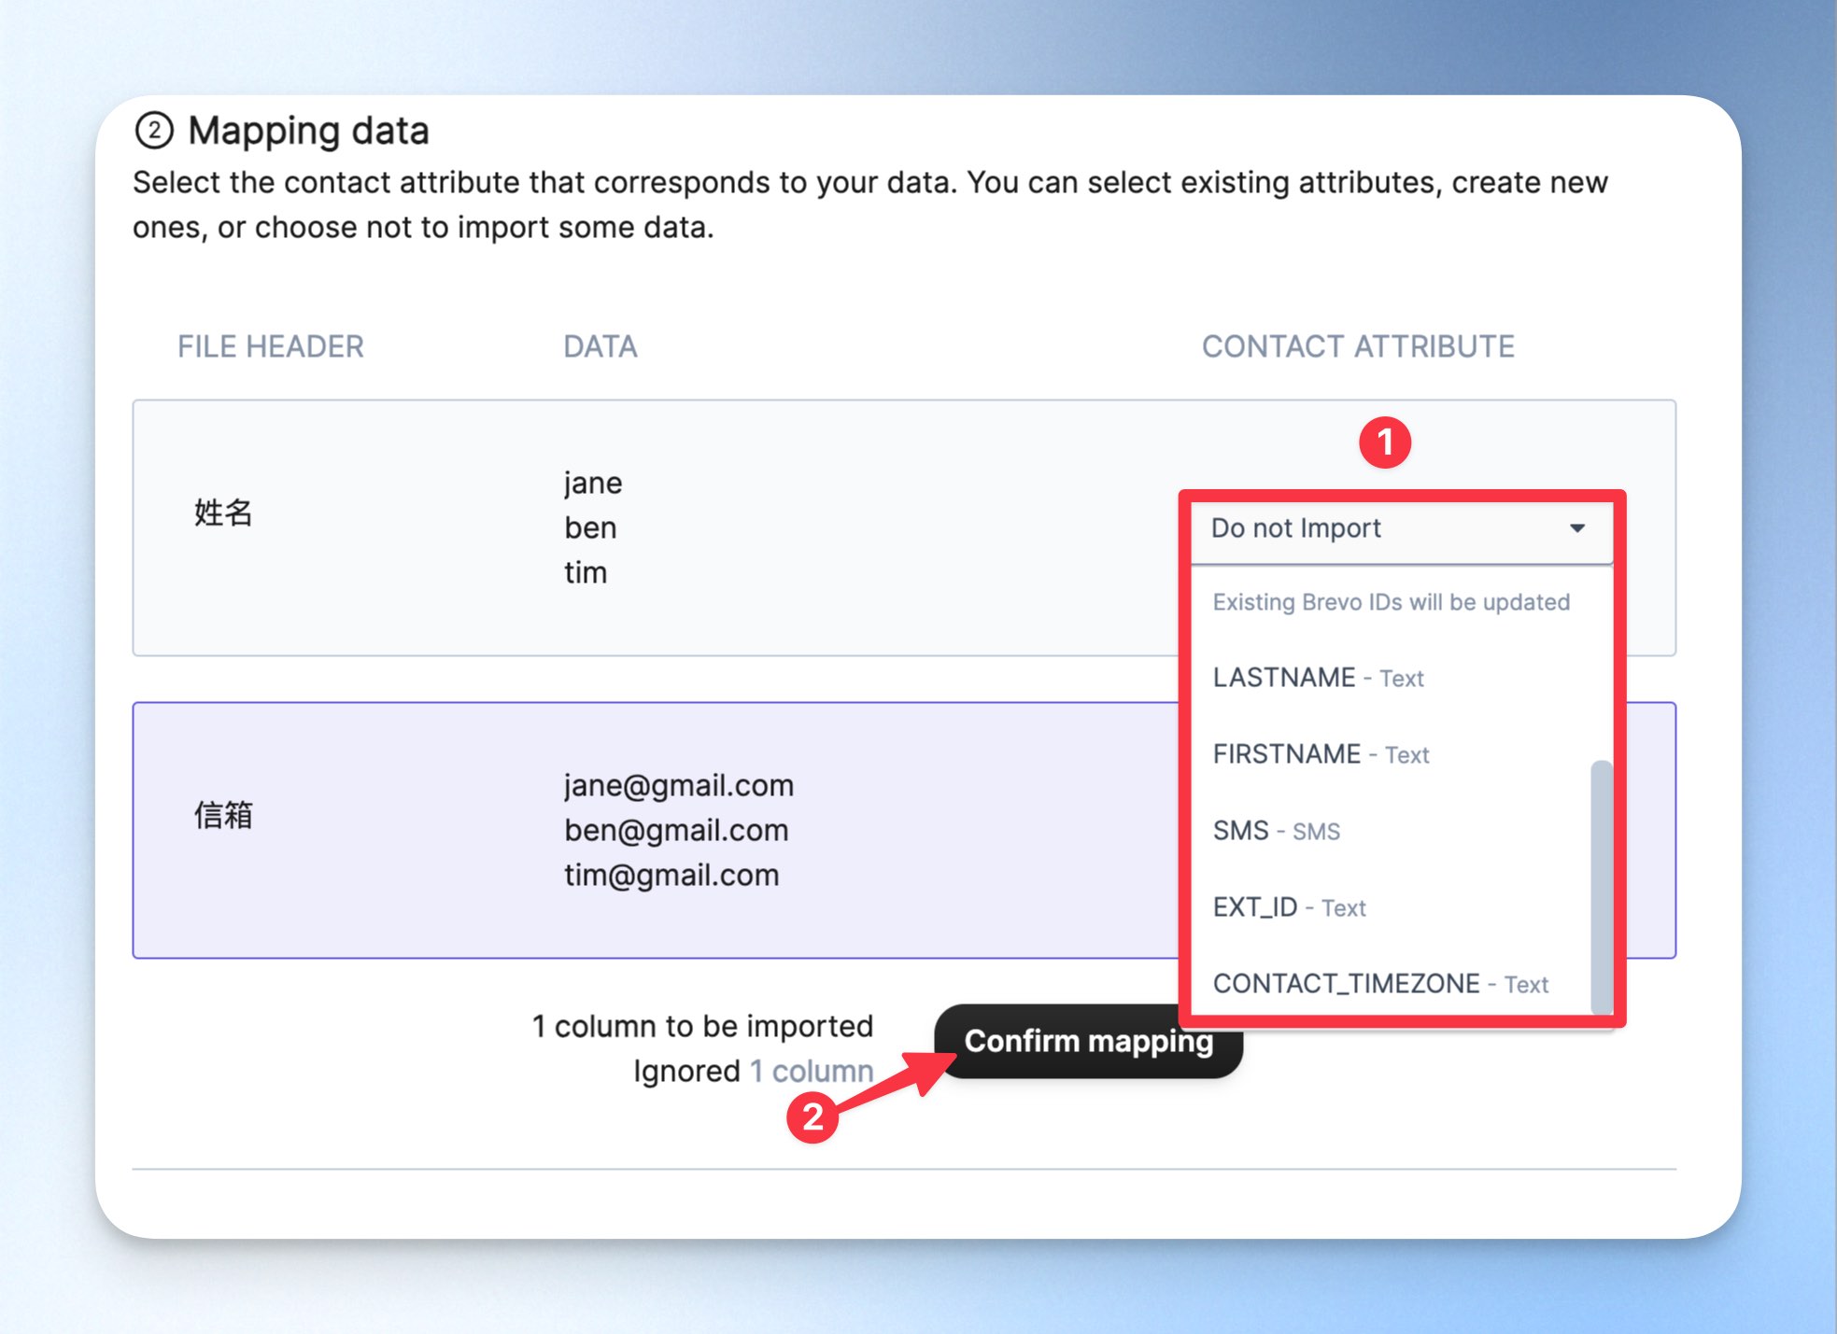Viewport: 1837px width, 1334px height.
Task: Open the Do not Import dropdown
Action: point(1401,528)
